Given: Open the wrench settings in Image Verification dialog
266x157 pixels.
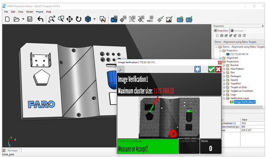Looking at the screenshot, I should (121, 69).
